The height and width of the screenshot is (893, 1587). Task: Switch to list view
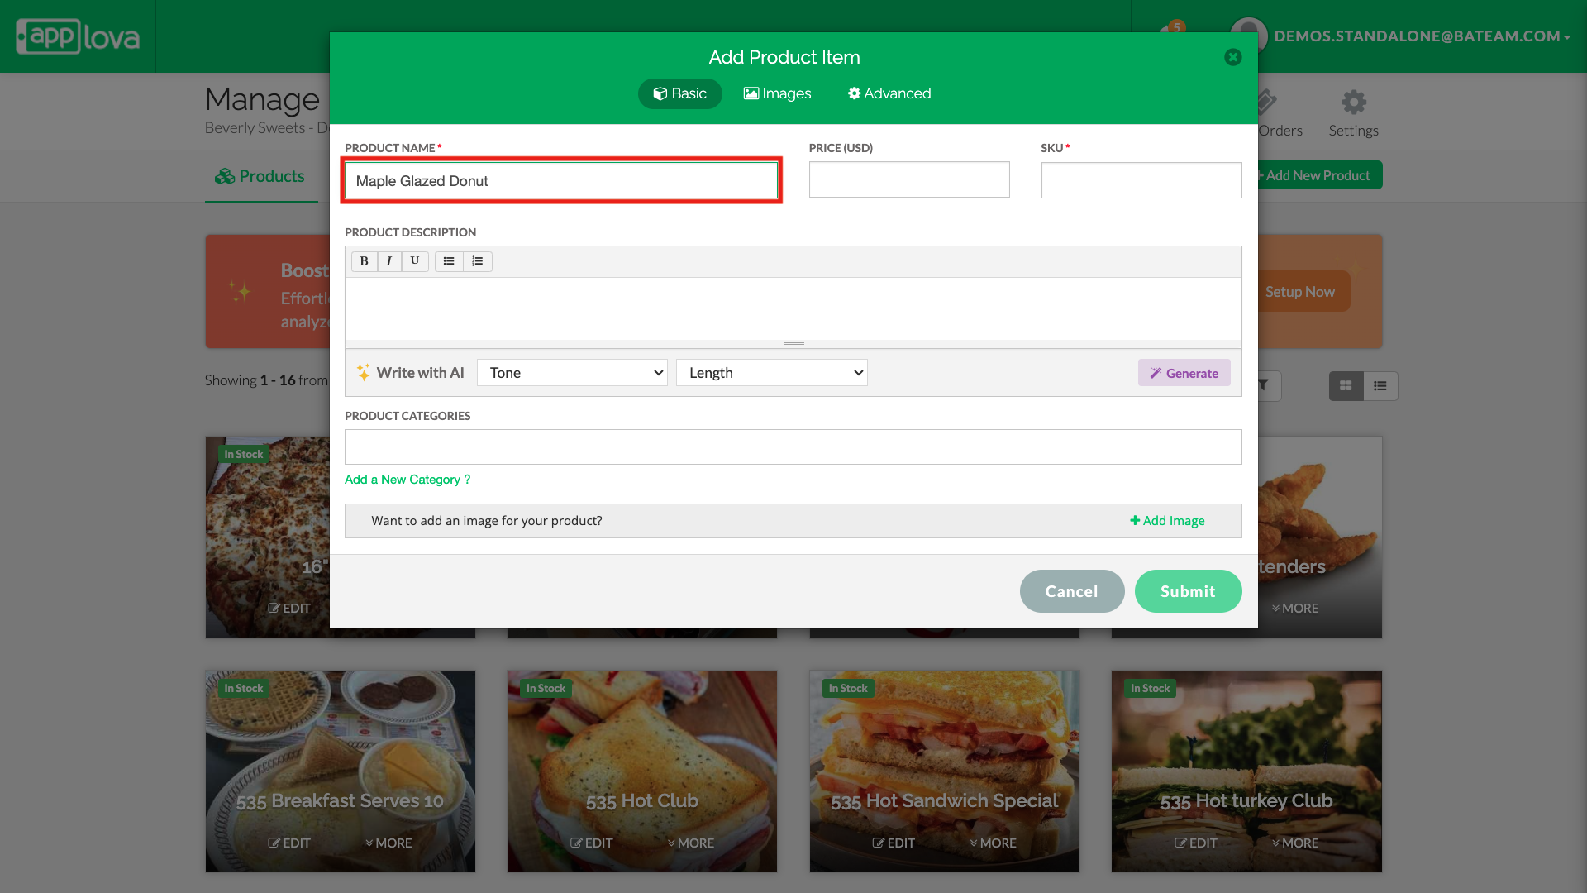click(1380, 386)
